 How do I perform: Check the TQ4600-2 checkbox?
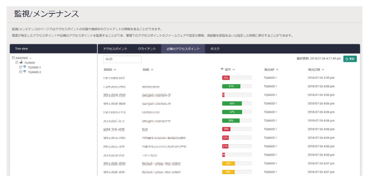pyautogui.click(x=21, y=72)
